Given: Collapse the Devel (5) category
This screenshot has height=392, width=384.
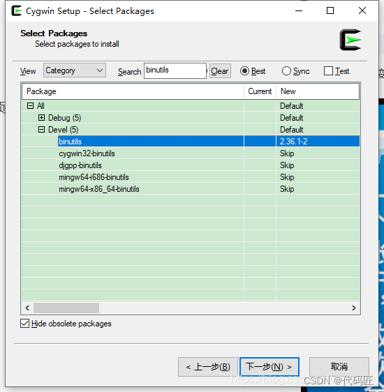Looking at the screenshot, I should (41, 130).
